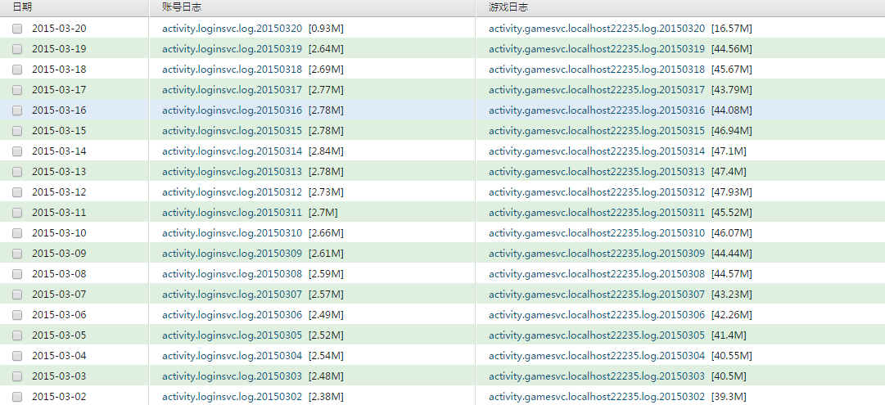Check the 2015-03-02 checkbox

(x=17, y=397)
